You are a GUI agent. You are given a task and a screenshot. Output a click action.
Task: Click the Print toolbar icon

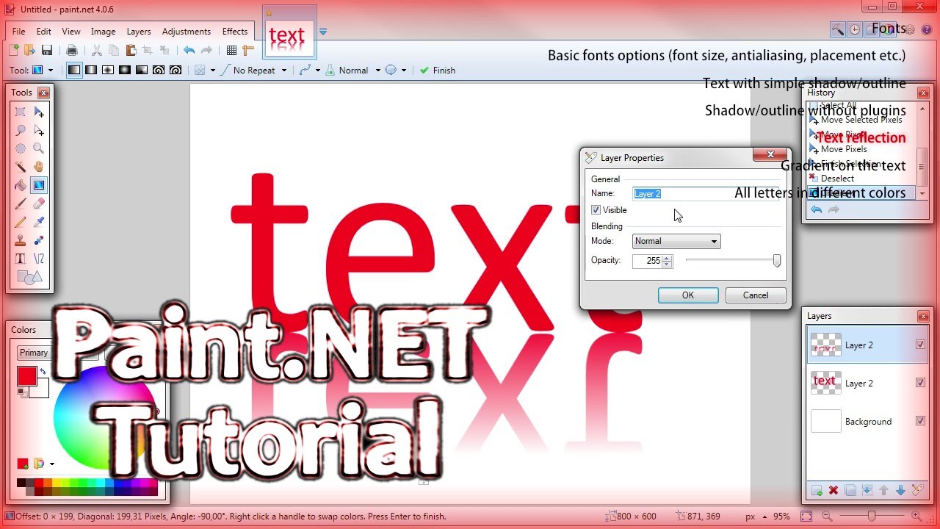click(x=72, y=50)
